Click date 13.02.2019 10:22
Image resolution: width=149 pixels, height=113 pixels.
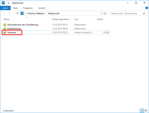(x=60, y=33)
